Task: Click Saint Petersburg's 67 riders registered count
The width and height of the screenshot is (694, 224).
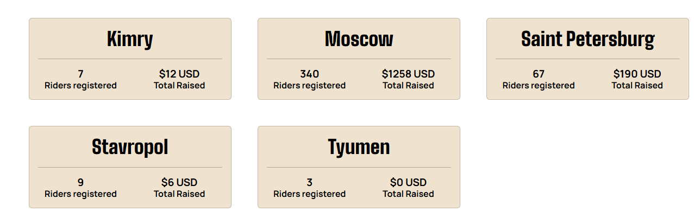Action: click(x=539, y=74)
